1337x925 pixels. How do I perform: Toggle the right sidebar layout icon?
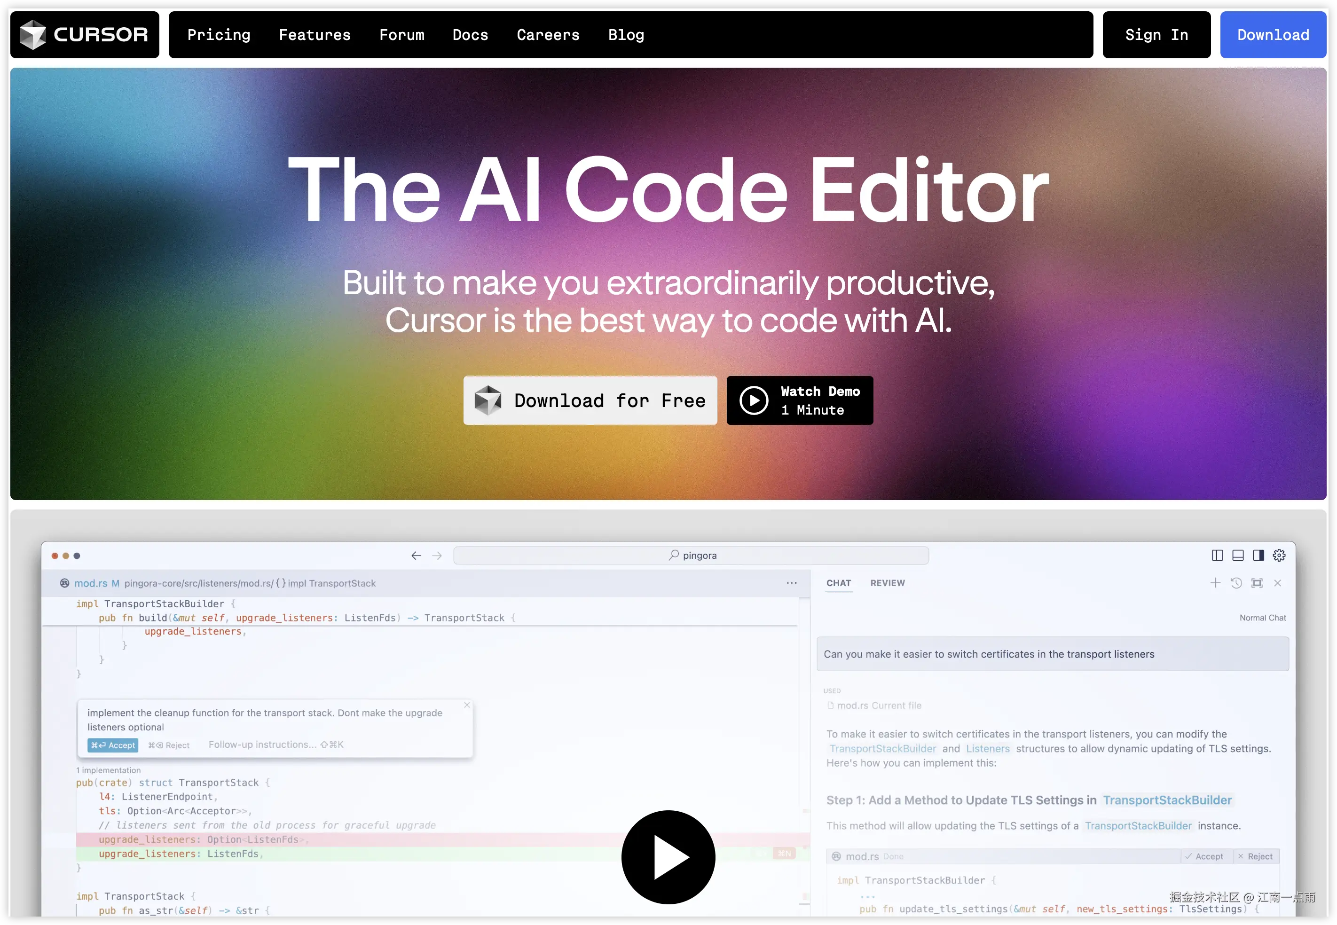click(x=1258, y=555)
